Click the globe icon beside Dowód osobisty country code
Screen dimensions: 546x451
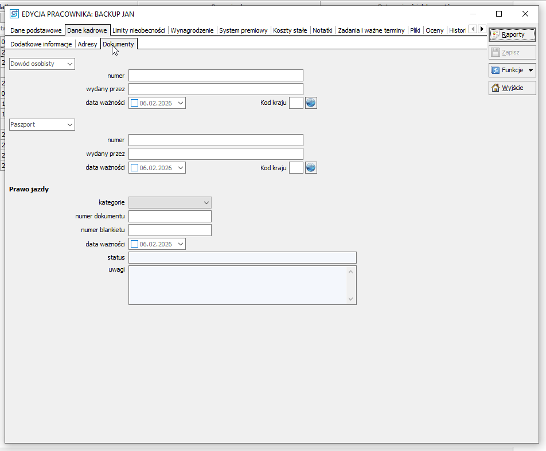[311, 103]
